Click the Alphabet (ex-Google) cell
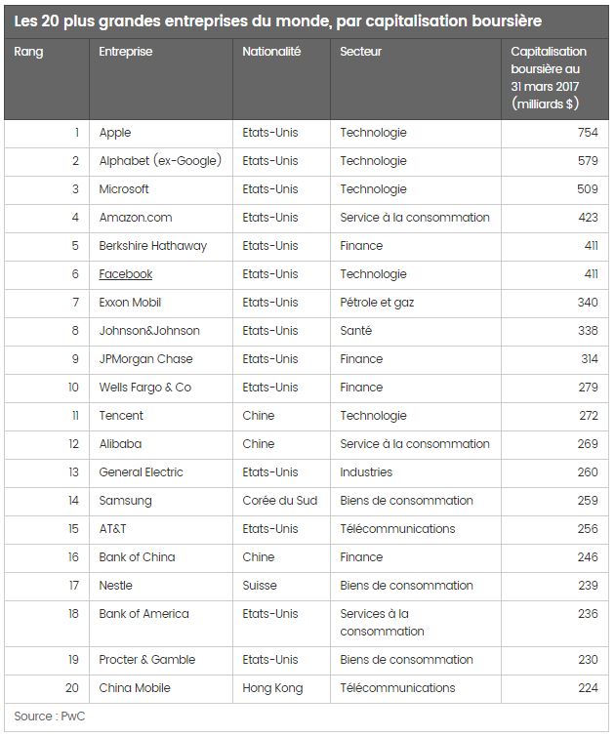Image resolution: width=615 pixels, height=737 pixels. [x=160, y=161]
